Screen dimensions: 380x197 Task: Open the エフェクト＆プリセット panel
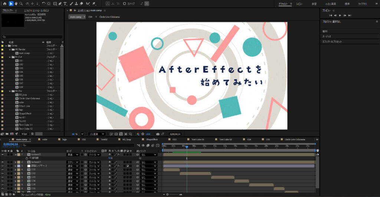pyautogui.click(x=332, y=42)
